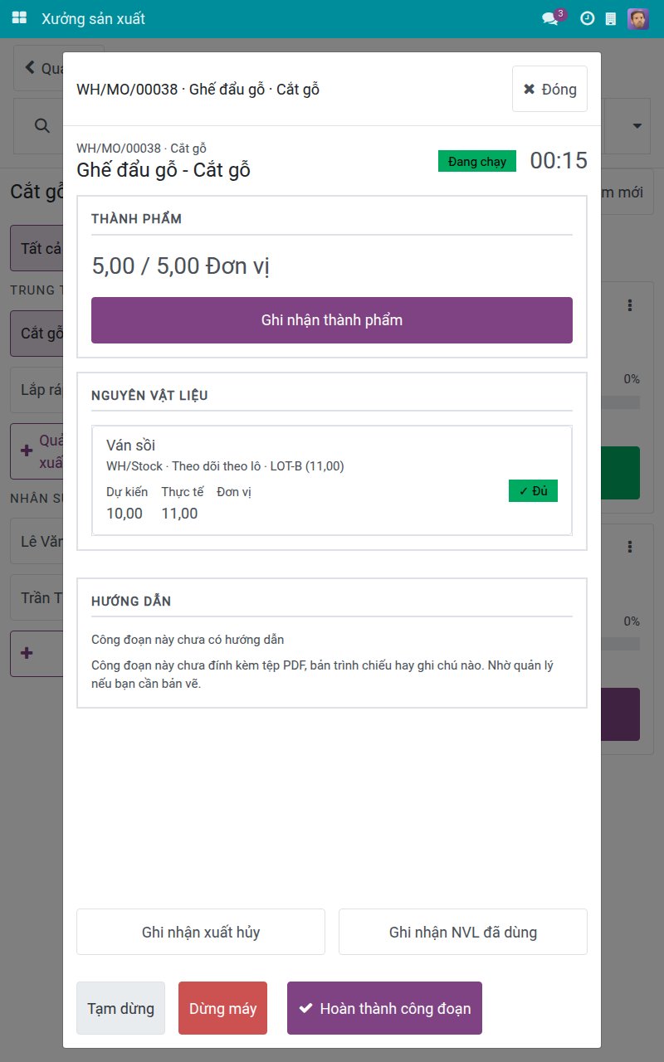Image resolution: width=664 pixels, height=1062 pixels.
Task: Click the Đang chạy status badge
Action: click(x=477, y=161)
